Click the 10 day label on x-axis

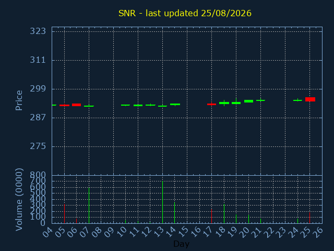[122, 232]
